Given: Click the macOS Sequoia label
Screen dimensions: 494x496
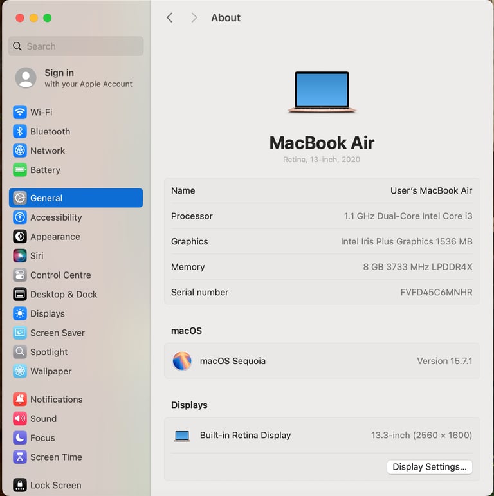Looking at the screenshot, I should tap(232, 361).
